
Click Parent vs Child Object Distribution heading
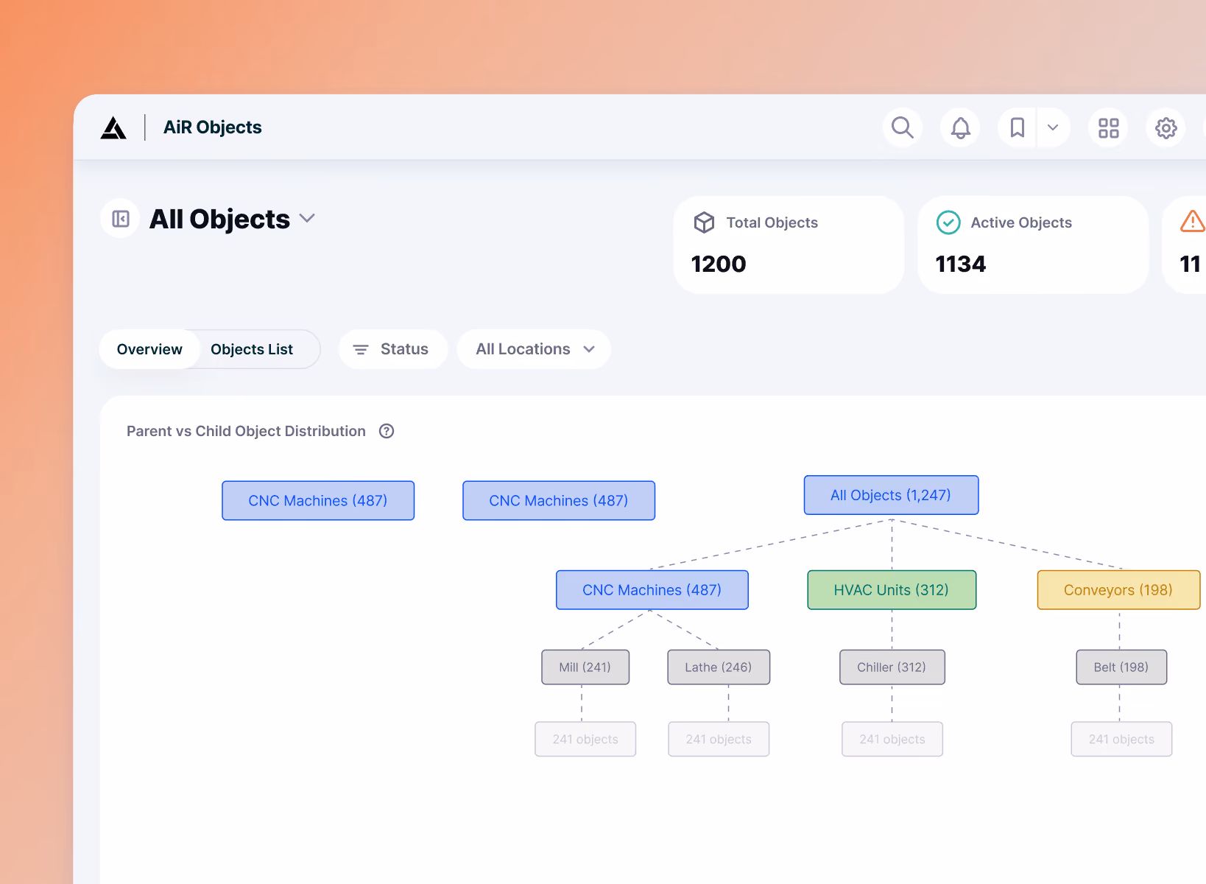coord(246,431)
